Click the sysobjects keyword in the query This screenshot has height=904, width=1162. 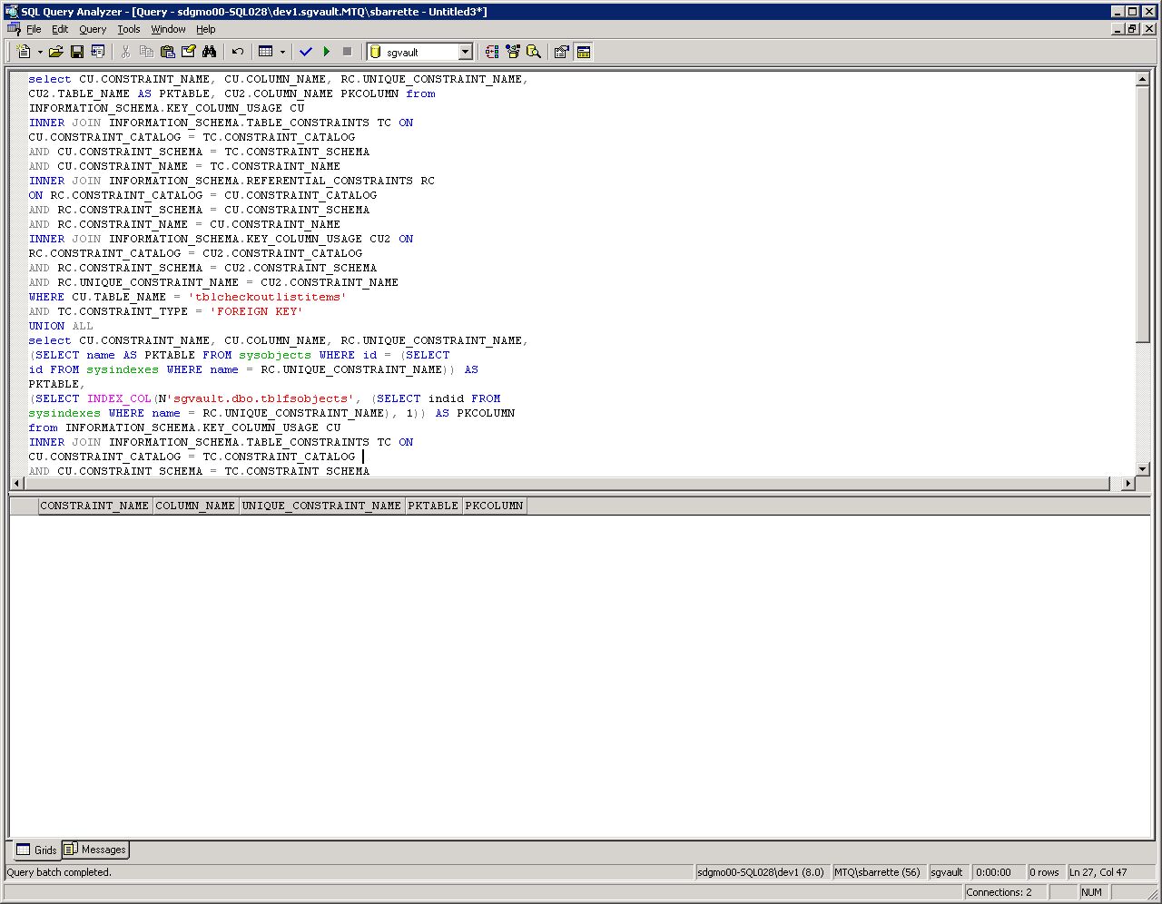click(275, 355)
